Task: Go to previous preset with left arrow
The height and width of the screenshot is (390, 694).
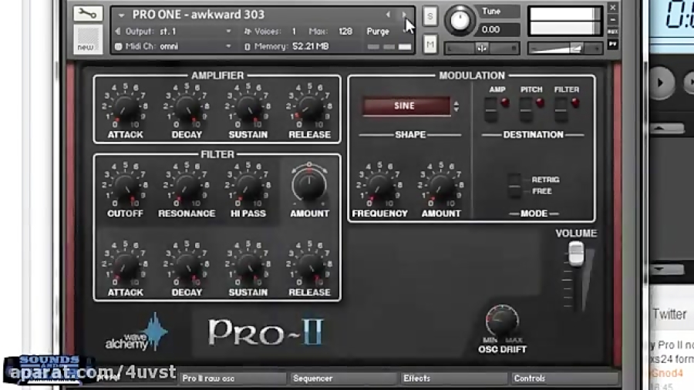Action: click(388, 15)
